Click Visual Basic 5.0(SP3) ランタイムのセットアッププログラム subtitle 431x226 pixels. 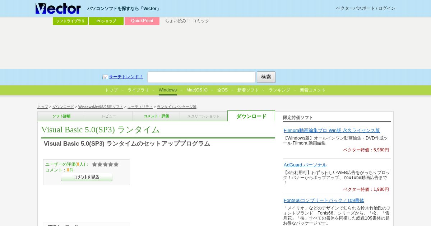[127, 143]
